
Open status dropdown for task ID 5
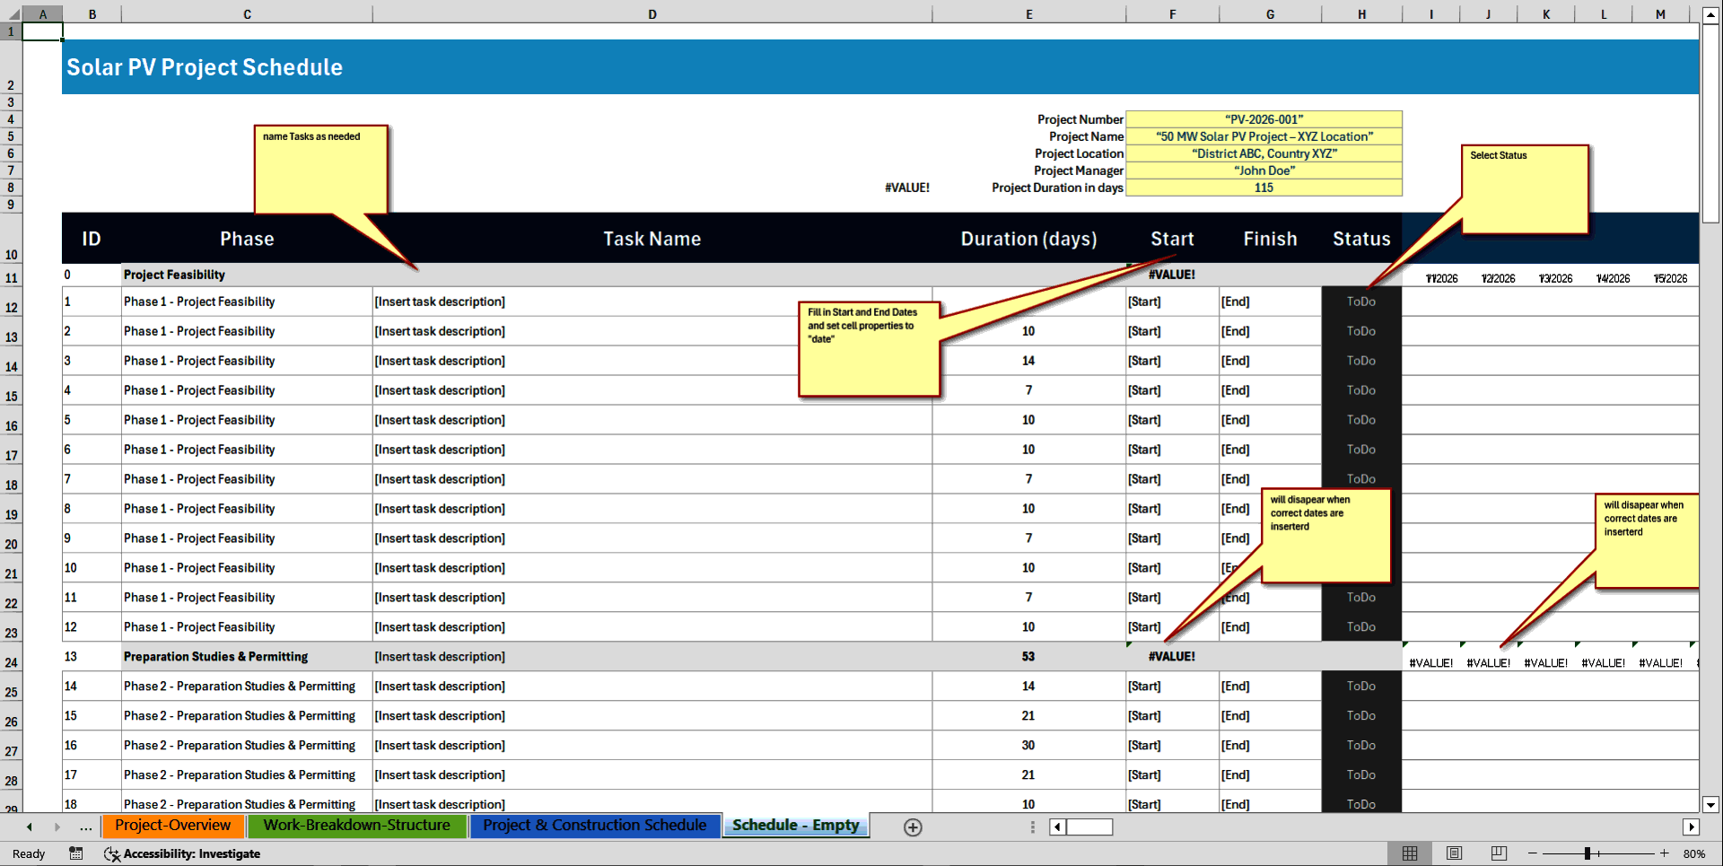1360,420
